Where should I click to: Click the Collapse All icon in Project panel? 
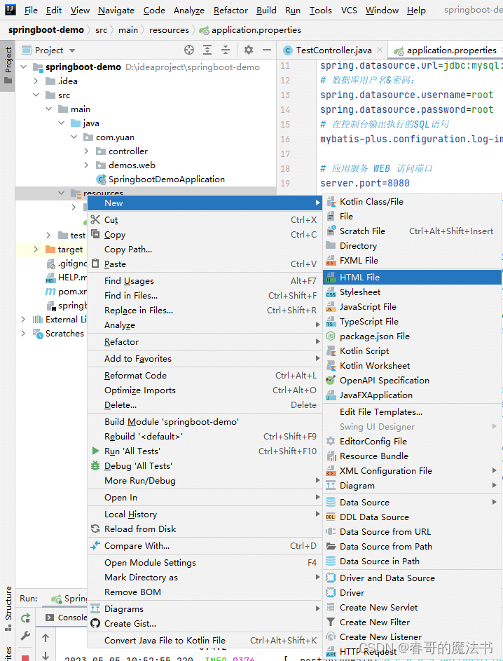pyautogui.click(x=226, y=50)
